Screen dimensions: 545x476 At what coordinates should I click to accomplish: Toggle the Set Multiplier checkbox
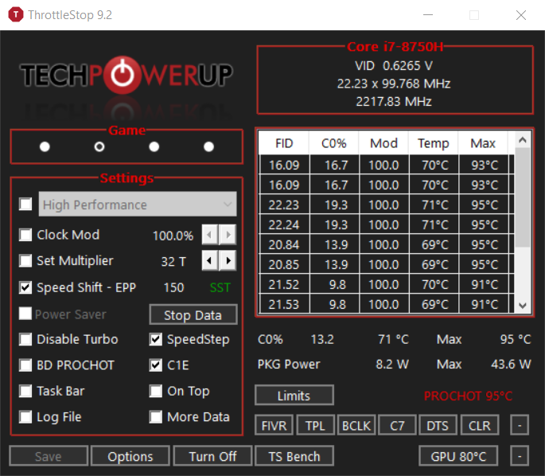click(x=25, y=260)
